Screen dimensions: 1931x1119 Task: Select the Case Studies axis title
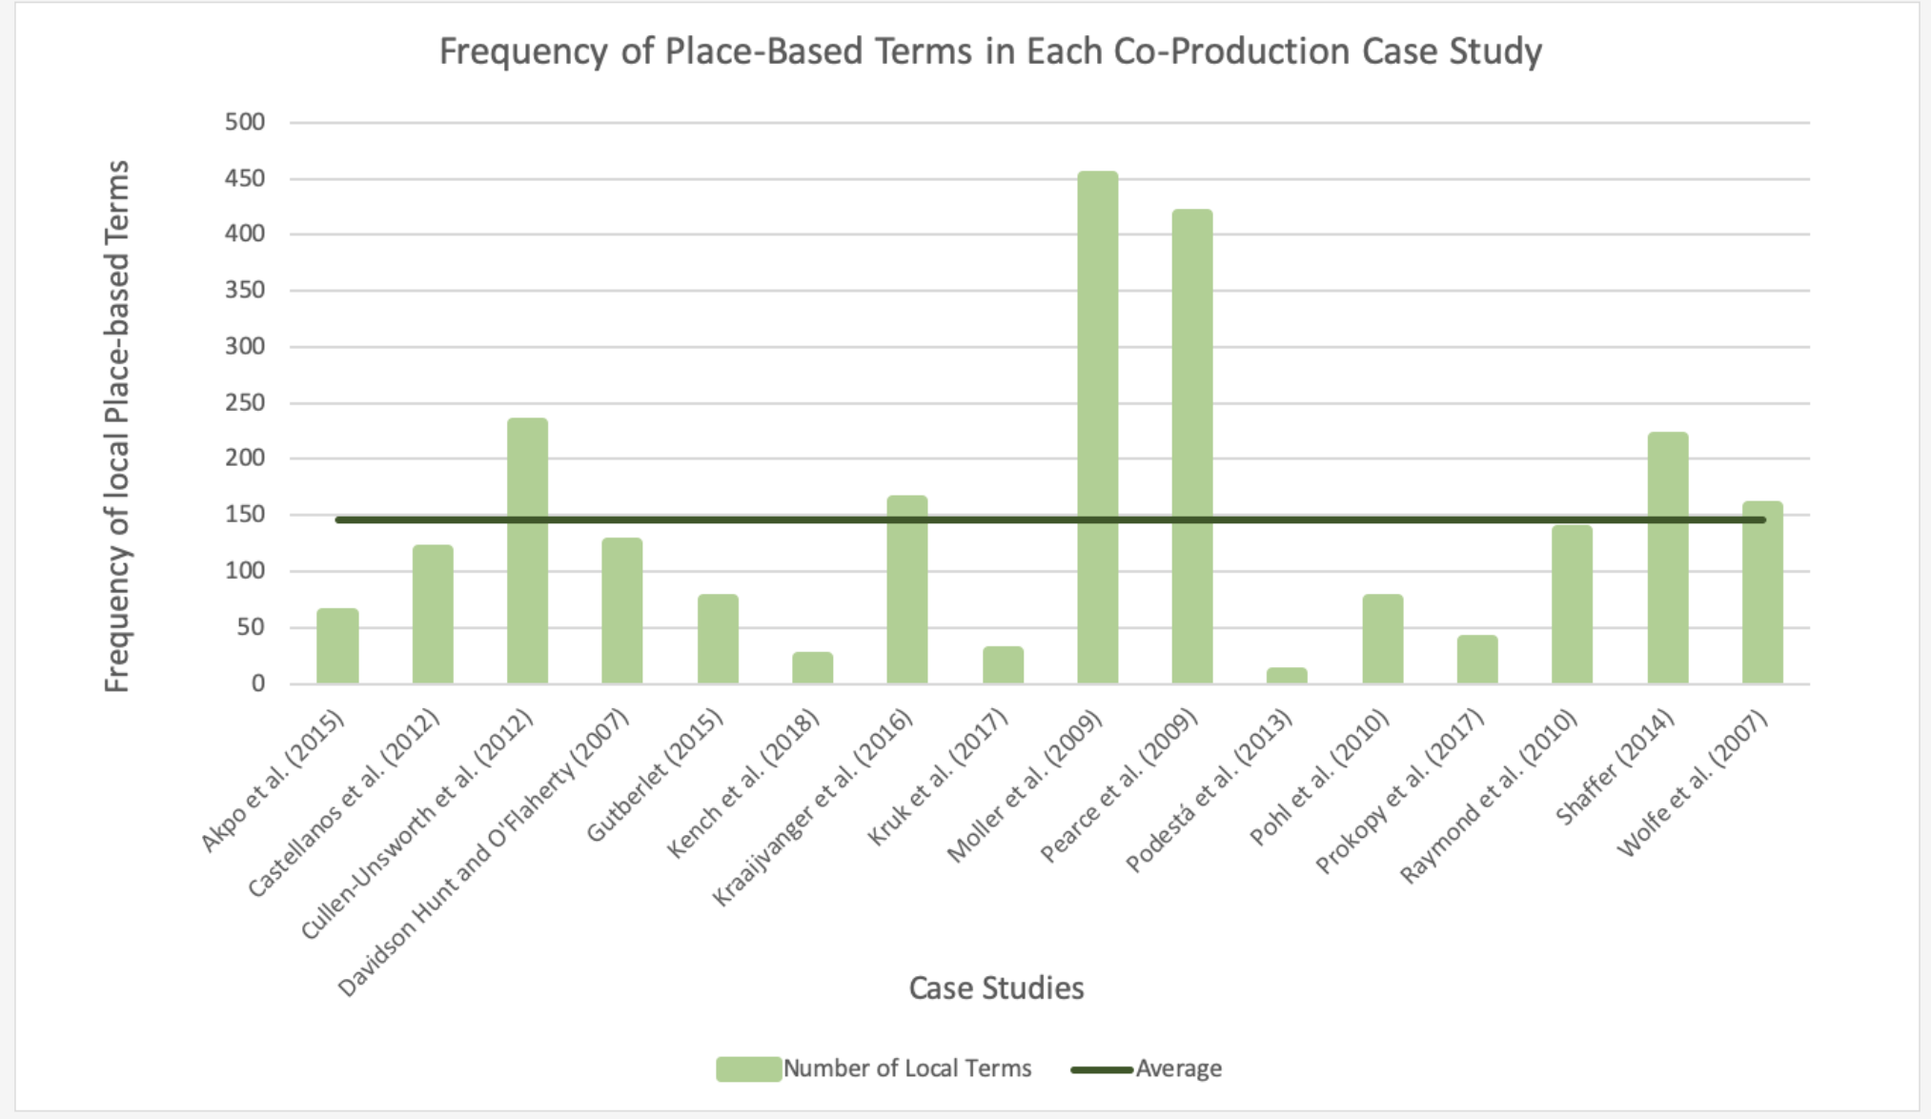(x=995, y=987)
